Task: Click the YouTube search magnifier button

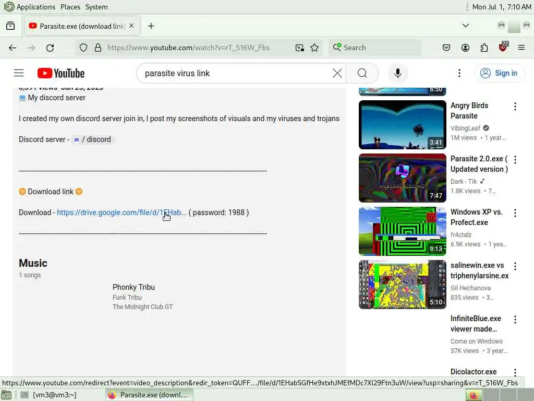Action: pyautogui.click(x=362, y=73)
